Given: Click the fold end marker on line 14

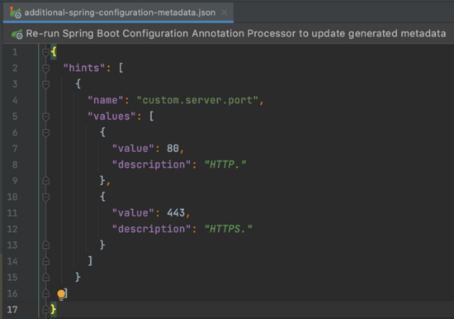Looking at the screenshot, I should pos(45,262).
